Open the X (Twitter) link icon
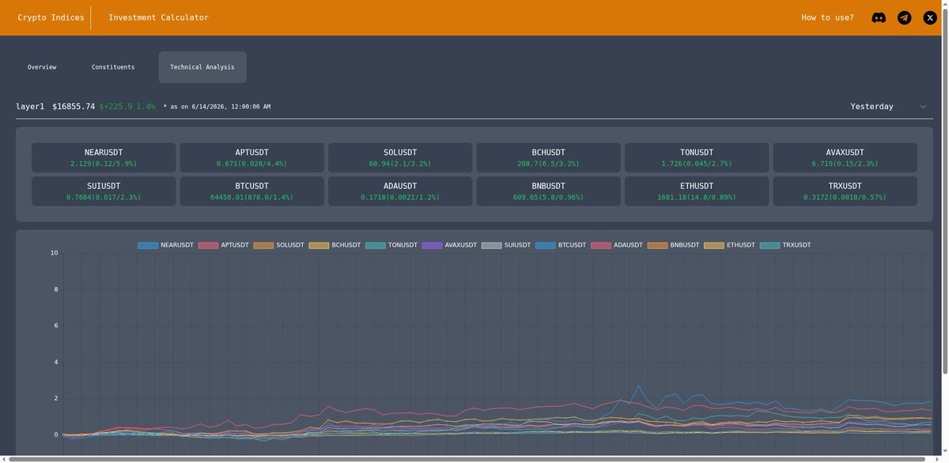The image size is (949, 463). (930, 17)
